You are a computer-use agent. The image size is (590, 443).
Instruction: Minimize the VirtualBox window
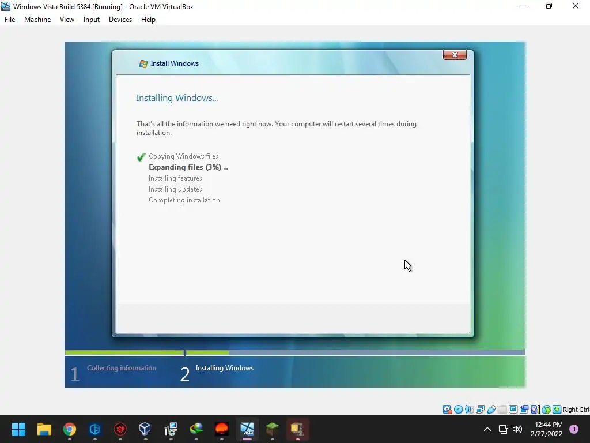tap(523, 6)
